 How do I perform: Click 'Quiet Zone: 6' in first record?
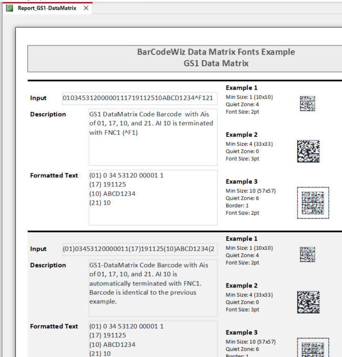point(242,198)
